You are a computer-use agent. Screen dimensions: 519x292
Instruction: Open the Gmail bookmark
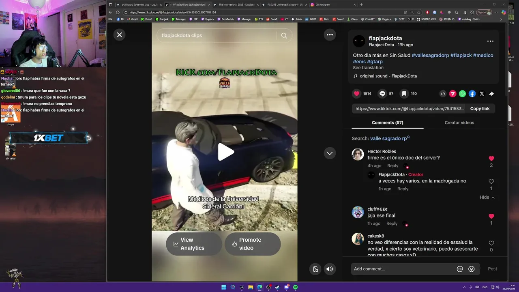point(132,19)
